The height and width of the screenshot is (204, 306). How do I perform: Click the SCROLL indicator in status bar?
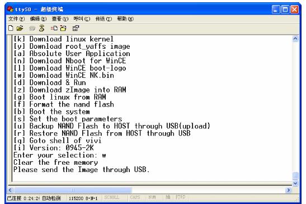click(x=112, y=197)
